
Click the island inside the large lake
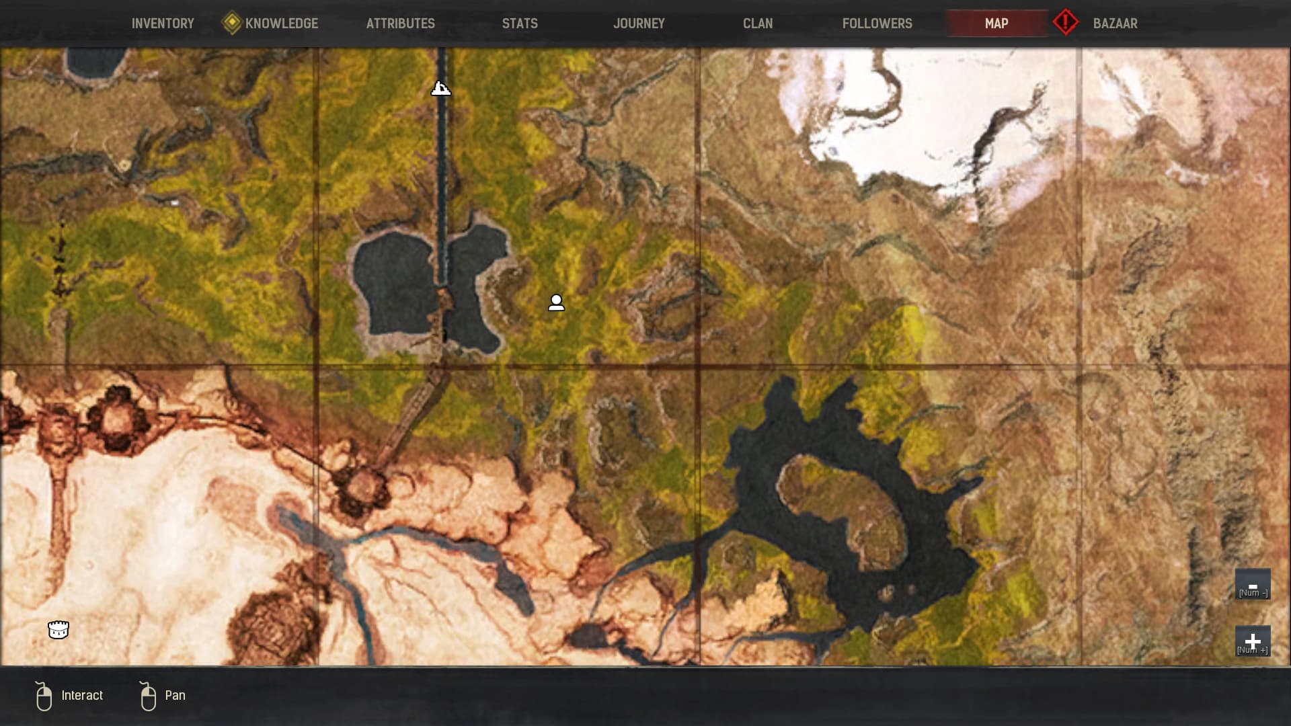(x=847, y=508)
